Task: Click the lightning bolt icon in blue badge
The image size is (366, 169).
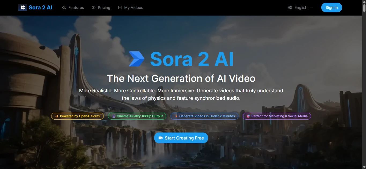Action: click(x=176, y=116)
